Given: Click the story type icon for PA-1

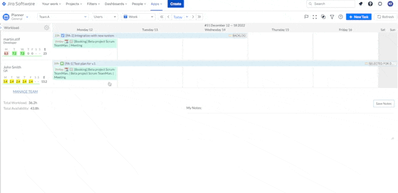Looking at the screenshot, I should pyautogui.click(x=62, y=64).
